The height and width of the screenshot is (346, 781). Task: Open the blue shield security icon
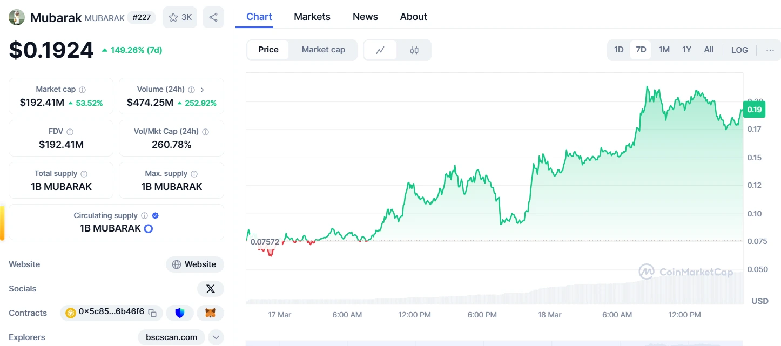[x=180, y=313]
